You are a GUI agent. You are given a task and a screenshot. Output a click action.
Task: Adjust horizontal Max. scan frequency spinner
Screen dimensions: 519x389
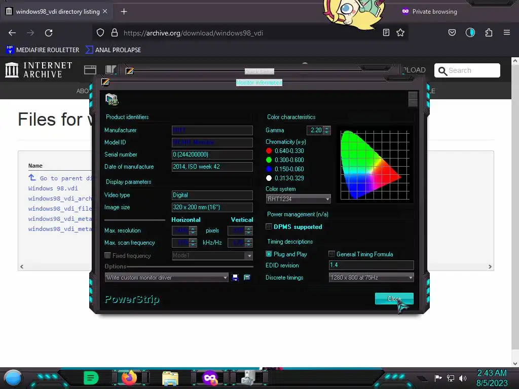(x=193, y=243)
